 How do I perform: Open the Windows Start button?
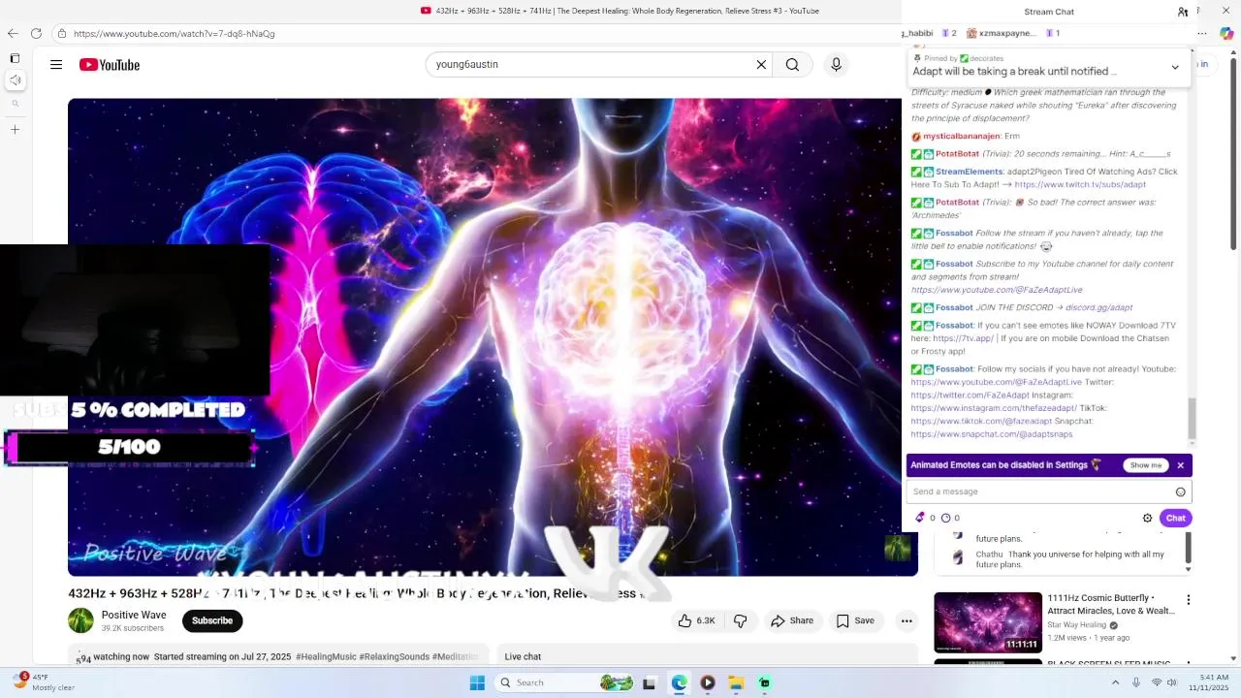477,682
